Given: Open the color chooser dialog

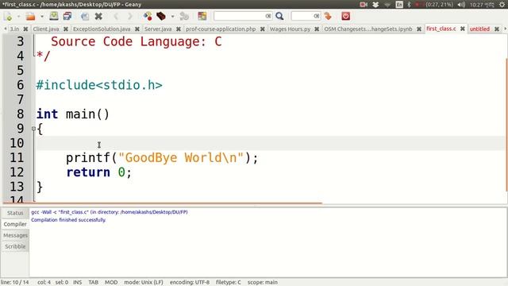Looking at the screenshot, I should [x=202, y=16].
